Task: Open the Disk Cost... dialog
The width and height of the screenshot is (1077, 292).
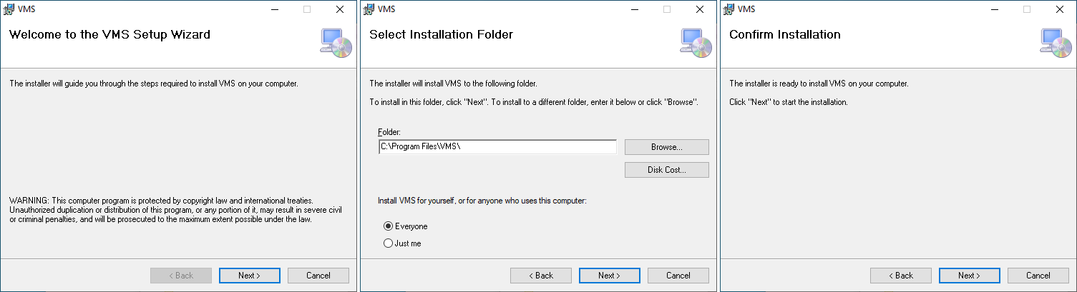Action: [667, 170]
